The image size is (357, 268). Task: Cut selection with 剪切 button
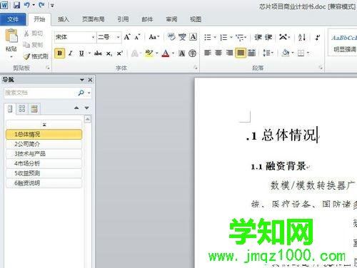pyautogui.click(x=34, y=33)
